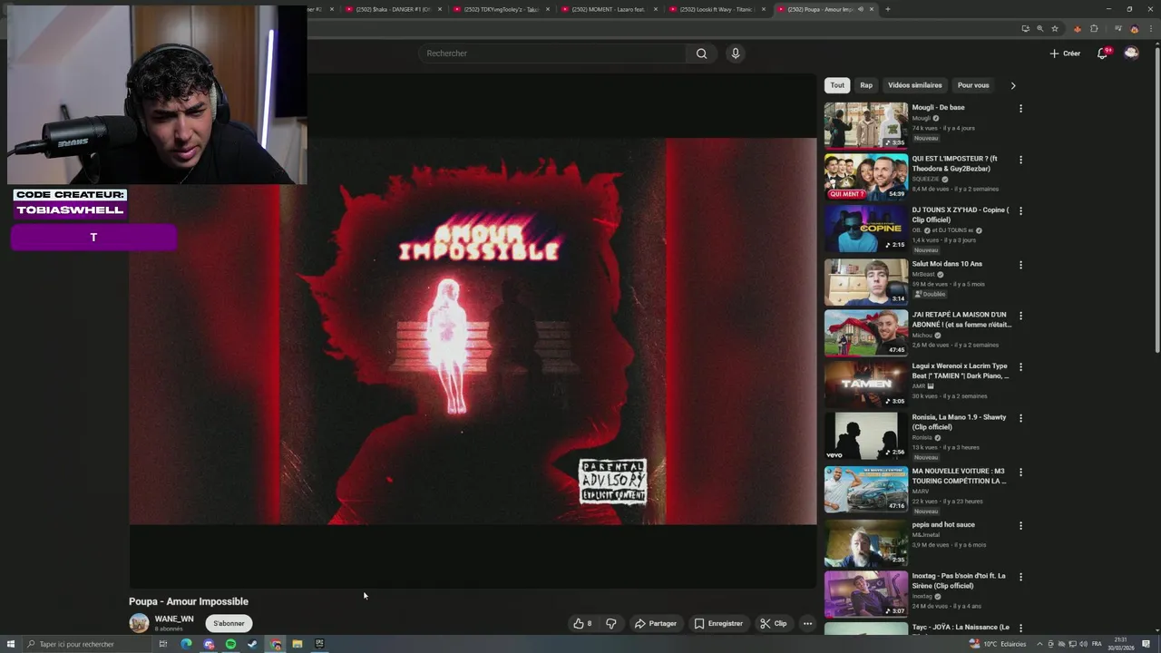Open WANE_WN channel avatar

click(139, 623)
